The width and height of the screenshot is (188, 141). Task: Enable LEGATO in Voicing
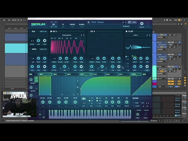[x=134, y=106]
